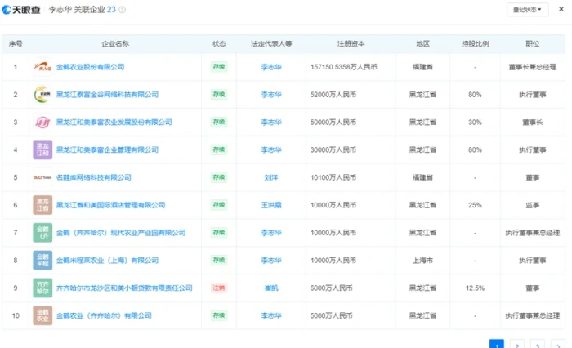Click the logo of 黑龙江和美泰富农业发展股份有限公司
The width and height of the screenshot is (572, 348).
42,123
